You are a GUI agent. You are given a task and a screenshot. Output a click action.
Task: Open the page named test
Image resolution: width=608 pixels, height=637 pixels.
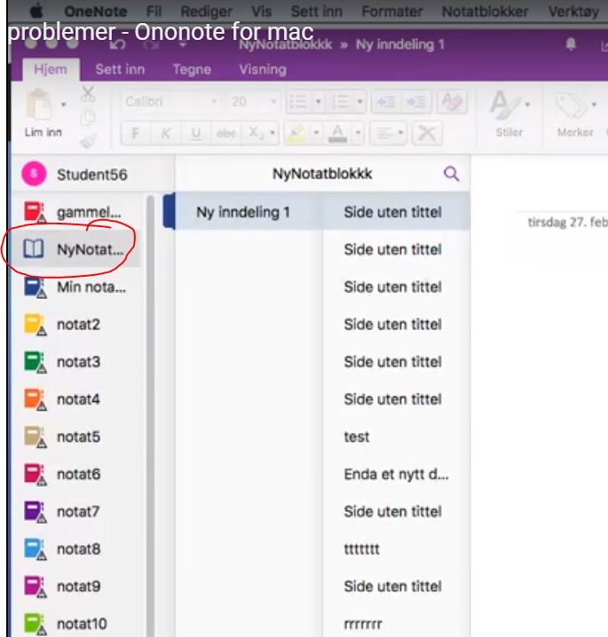click(x=357, y=436)
